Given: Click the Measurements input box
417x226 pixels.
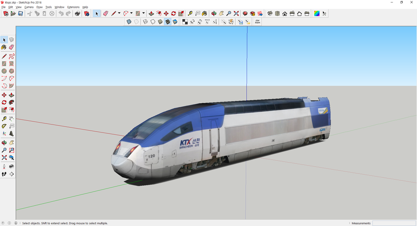Looking at the screenshot, I should [394, 223].
